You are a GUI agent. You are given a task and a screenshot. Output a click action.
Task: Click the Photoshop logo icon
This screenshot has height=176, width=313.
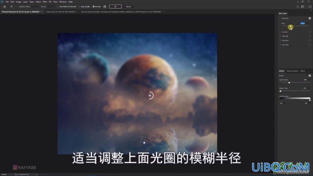[2, 1]
